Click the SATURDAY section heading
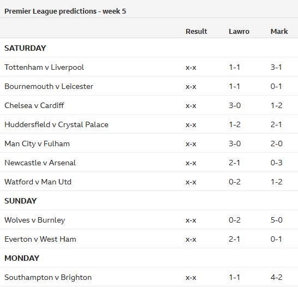Image resolution: width=298 pixels, height=287 pixels. point(25,48)
